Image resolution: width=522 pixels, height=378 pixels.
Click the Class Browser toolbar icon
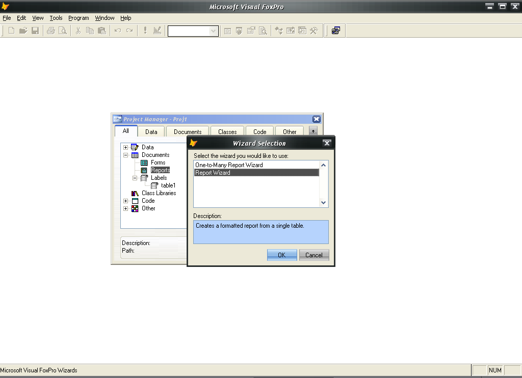pos(279,31)
